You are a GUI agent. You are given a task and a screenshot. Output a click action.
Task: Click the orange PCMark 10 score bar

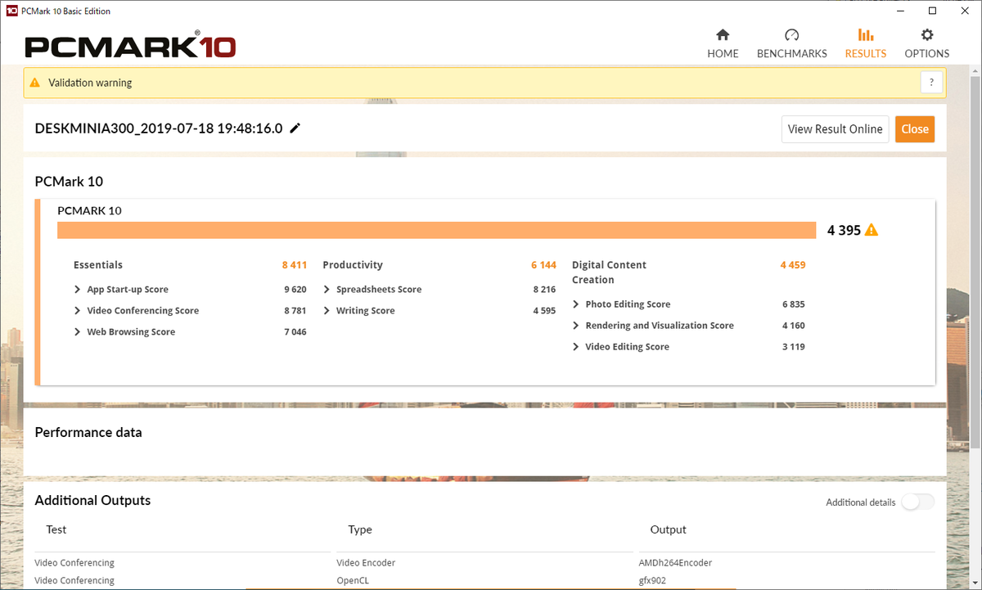click(436, 230)
